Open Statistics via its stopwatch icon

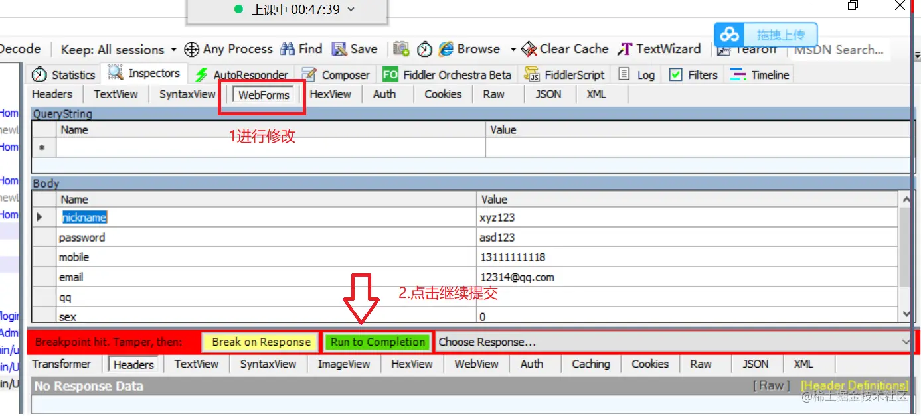coord(40,74)
